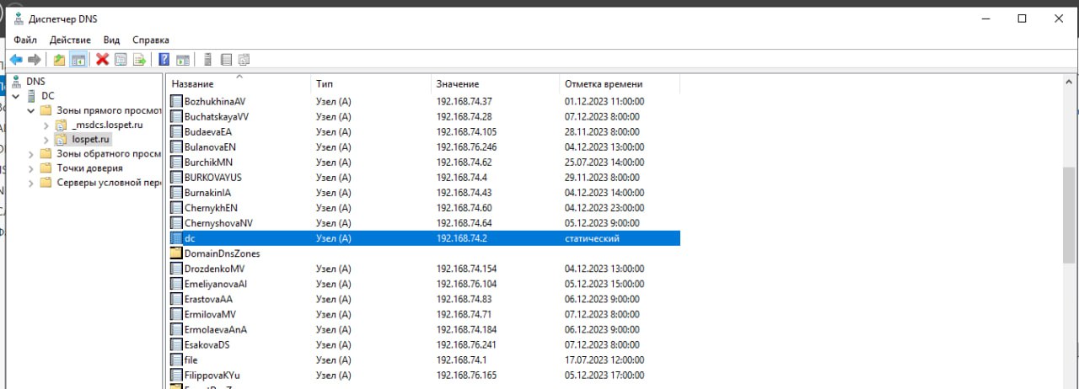Expand the lospet.ru zone

[x=47, y=139]
